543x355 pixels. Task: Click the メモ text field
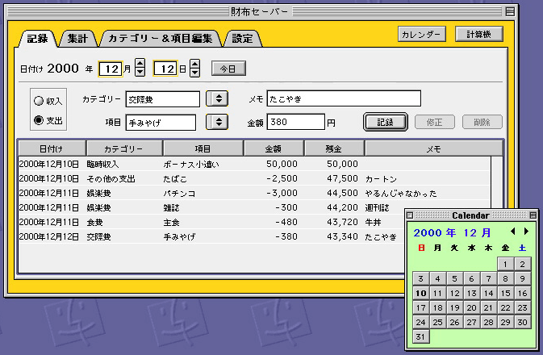344,98
